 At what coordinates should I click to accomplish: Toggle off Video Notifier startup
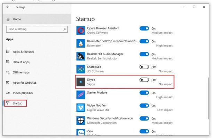[144, 106]
